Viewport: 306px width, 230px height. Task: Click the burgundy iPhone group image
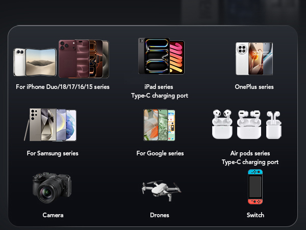[84, 59]
